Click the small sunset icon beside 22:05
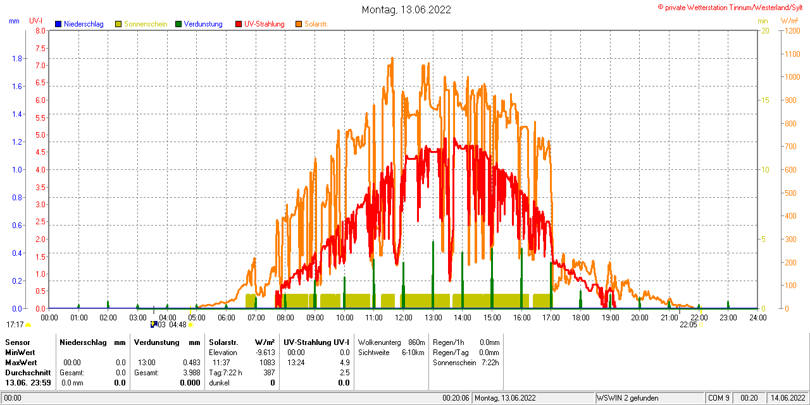This screenshot has width=810, height=405. click(701, 325)
